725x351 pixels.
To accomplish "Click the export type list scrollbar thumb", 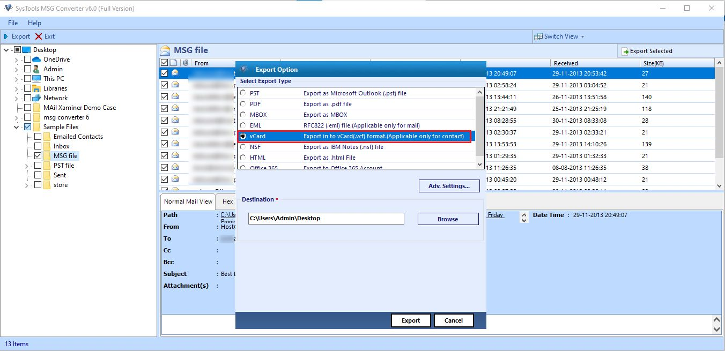I will click(479, 126).
